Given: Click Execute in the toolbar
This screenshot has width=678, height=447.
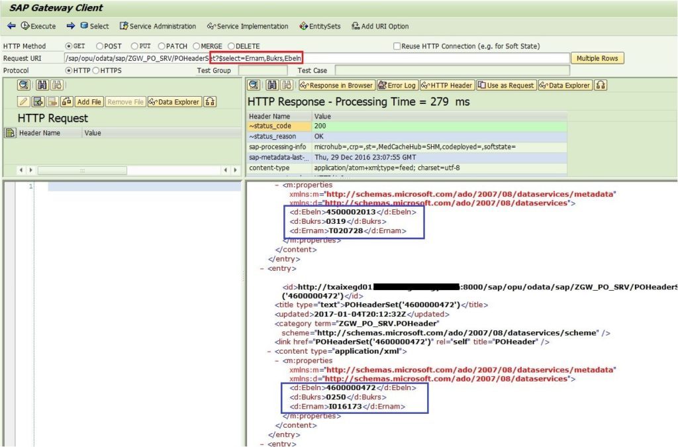Looking at the screenshot, I should tap(38, 26).
